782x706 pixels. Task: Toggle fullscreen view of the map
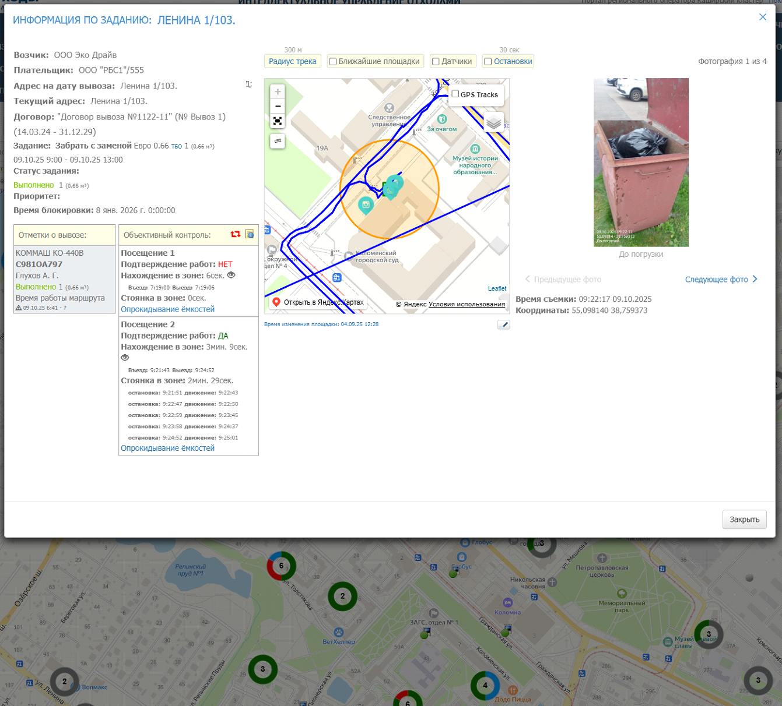click(278, 121)
